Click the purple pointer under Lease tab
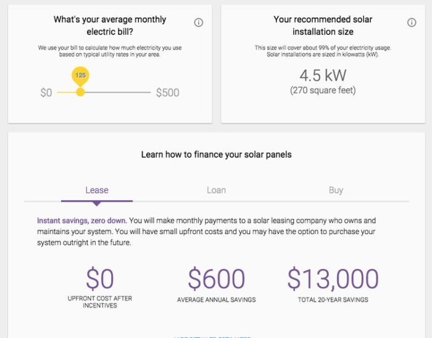This screenshot has height=338, width=432. coord(97,203)
